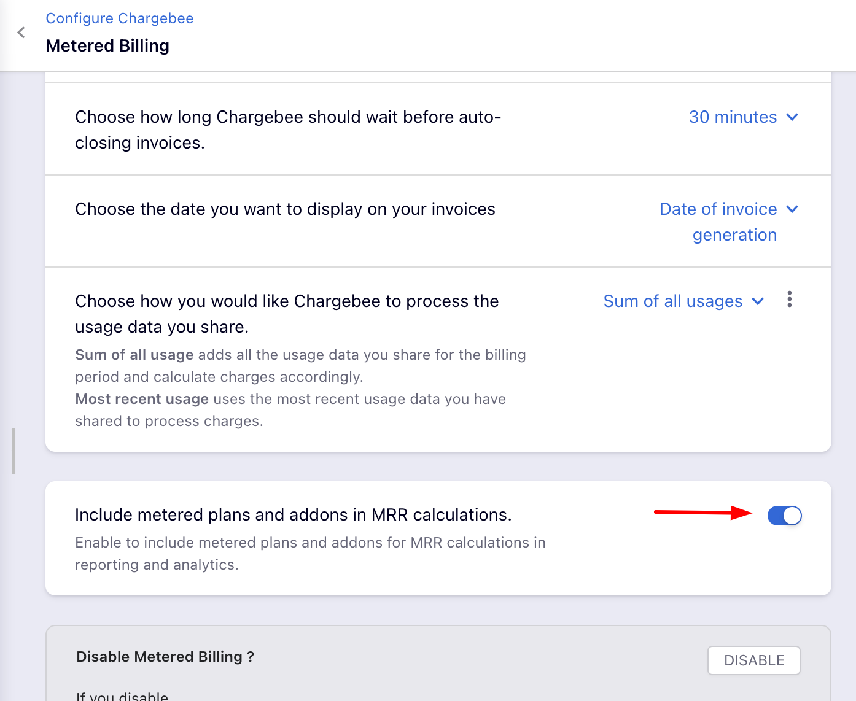Click the chevron beside Sum of all usages
The image size is (856, 701).
click(x=758, y=301)
